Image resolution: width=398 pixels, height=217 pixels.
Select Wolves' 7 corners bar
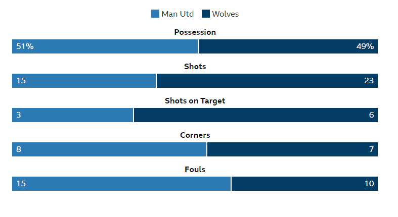coord(292,149)
